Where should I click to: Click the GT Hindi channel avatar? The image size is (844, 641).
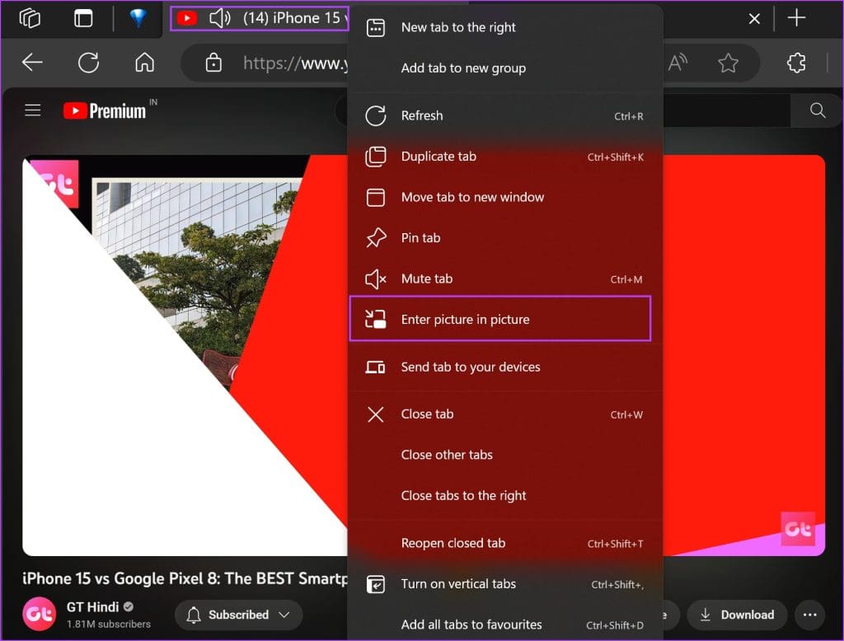coord(38,615)
